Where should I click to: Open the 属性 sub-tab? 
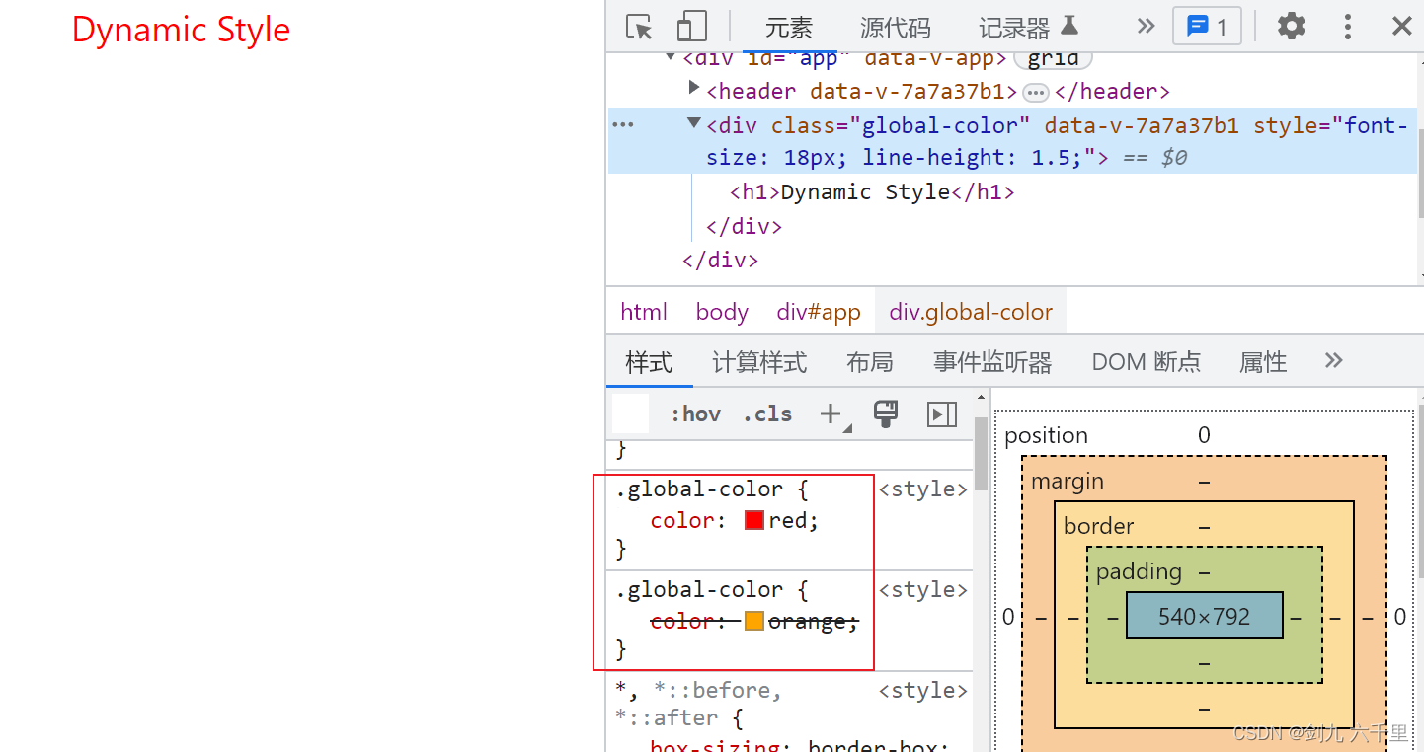1263,362
